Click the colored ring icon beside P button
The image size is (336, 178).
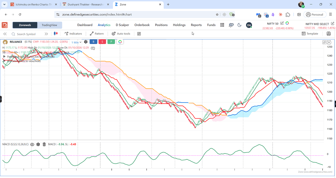[120, 42]
